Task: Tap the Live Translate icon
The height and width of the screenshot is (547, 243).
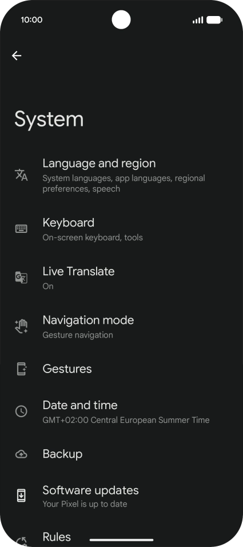Action: [x=21, y=278]
